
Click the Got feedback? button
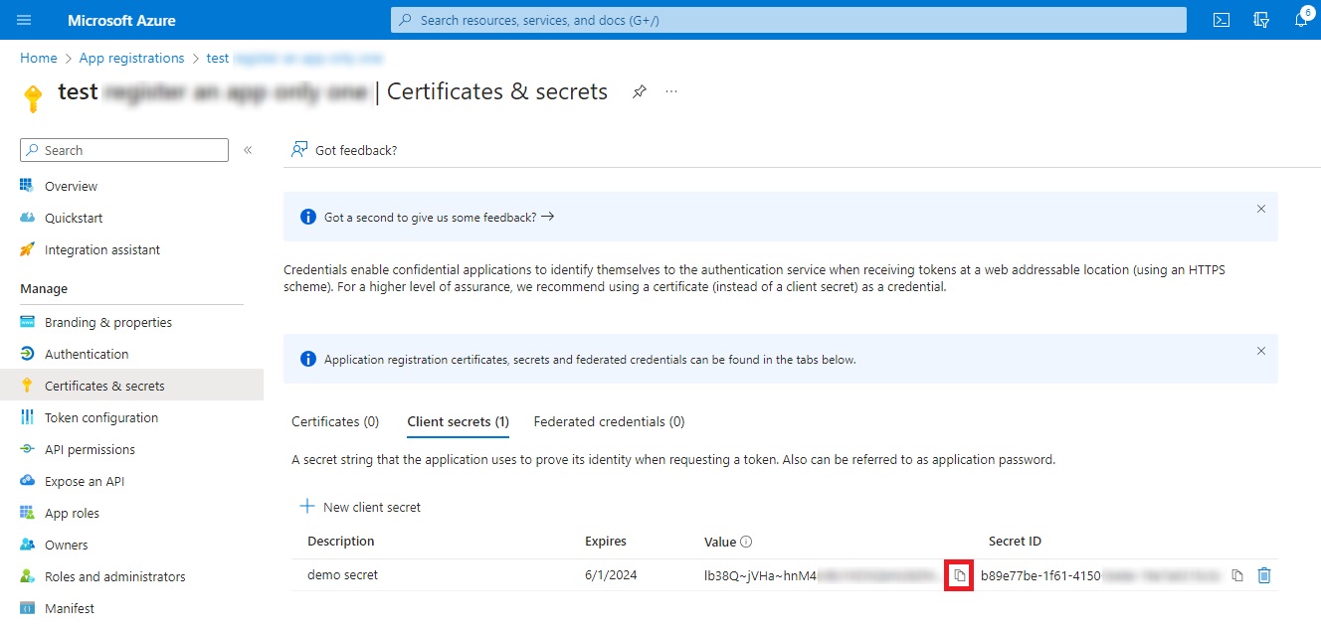[344, 150]
